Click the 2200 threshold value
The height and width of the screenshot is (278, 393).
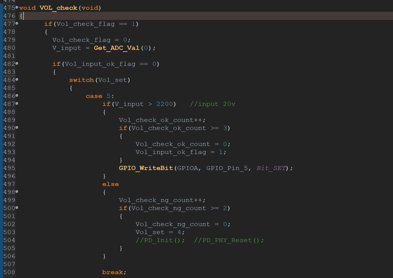tap(165, 104)
